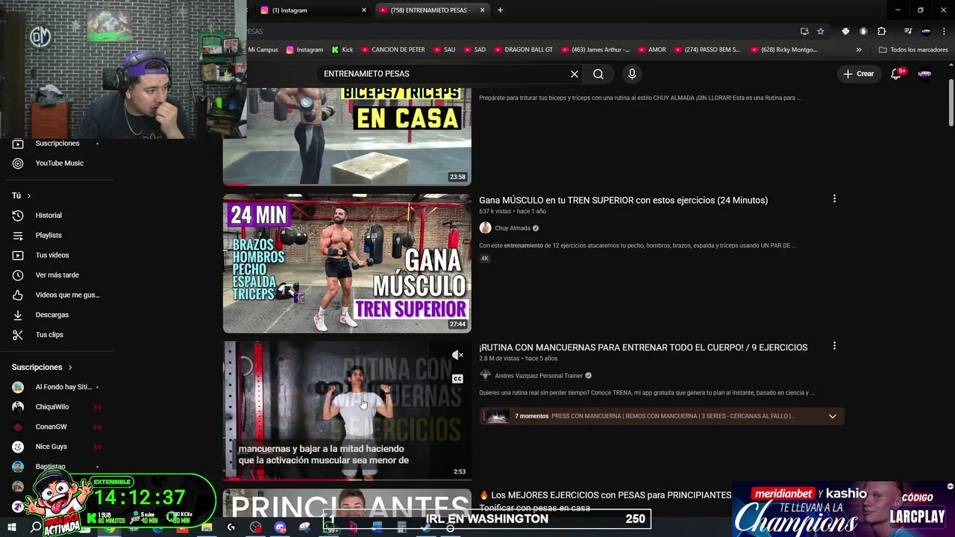Open the DRAGON BALL GT bookmark
Viewport: 955px width, 537px height.
523,50
